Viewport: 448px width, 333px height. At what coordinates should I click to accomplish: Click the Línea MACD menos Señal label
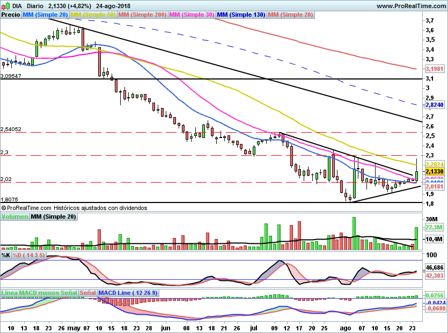tap(39, 293)
